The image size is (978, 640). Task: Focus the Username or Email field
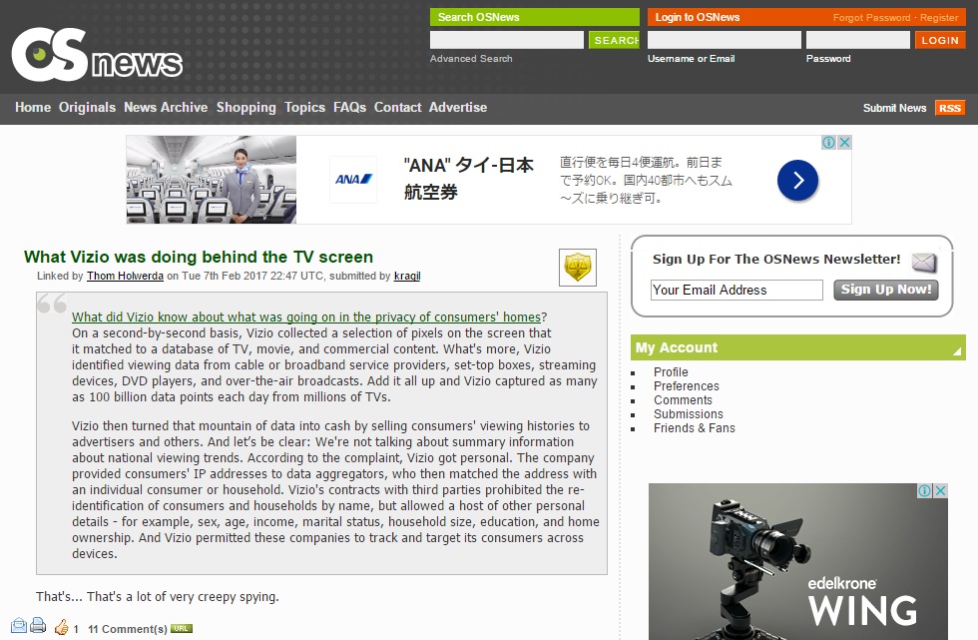pyautogui.click(x=725, y=40)
